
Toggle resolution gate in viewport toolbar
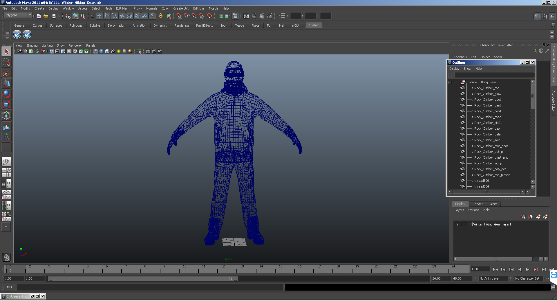pos(63,51)
